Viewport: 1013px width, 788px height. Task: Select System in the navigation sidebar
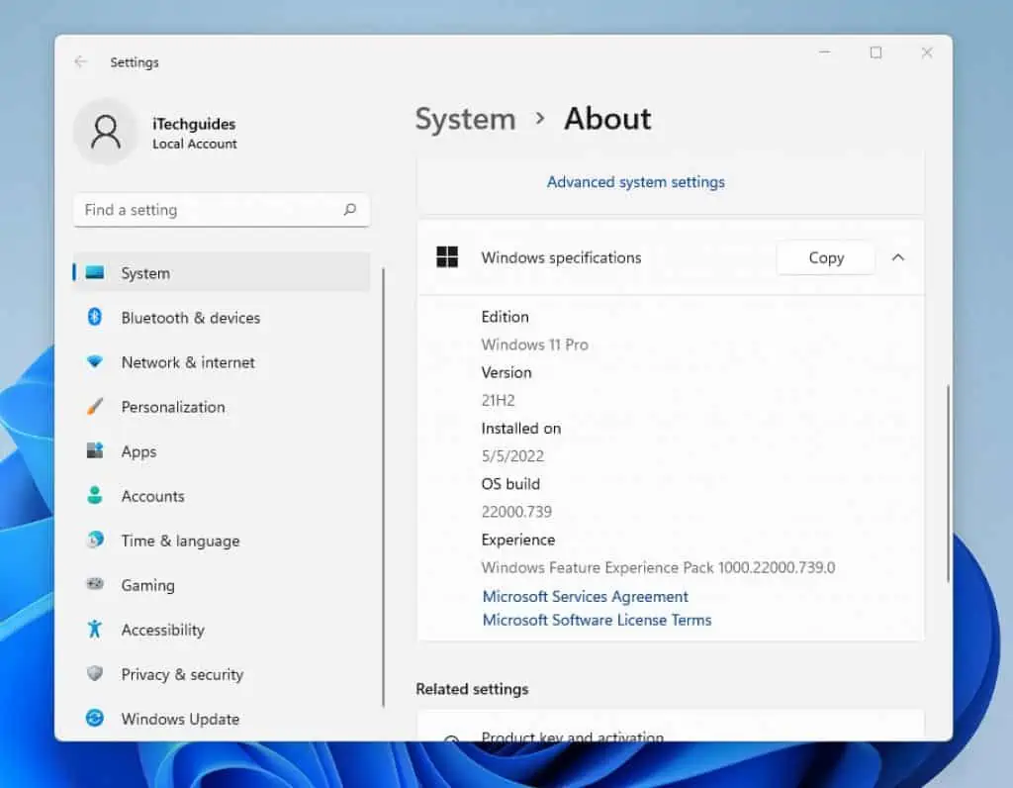click(x=144, y=272)
